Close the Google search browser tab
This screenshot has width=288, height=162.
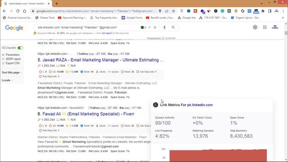(x=49, y=4)
